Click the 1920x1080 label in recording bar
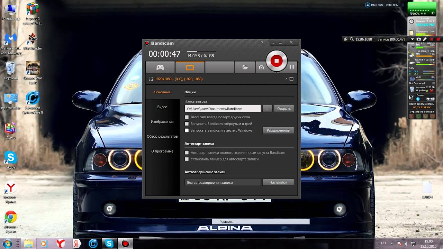This screenshot has height=249, width=443. [x=364, y=39]
